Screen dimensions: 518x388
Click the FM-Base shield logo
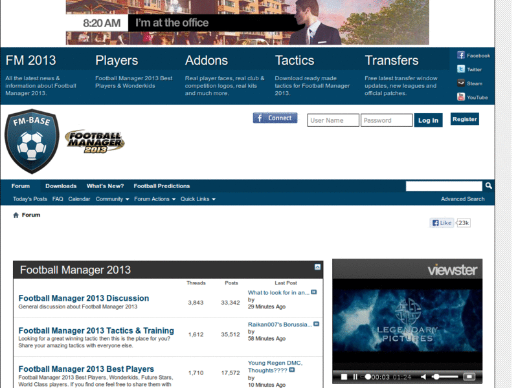click(32, 141)
